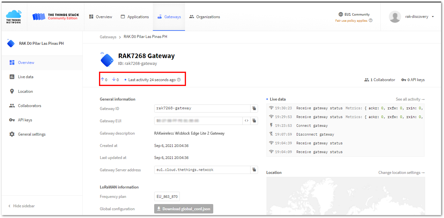Switch to the Applications tab

pyautogui.click(x=135, y=16)
